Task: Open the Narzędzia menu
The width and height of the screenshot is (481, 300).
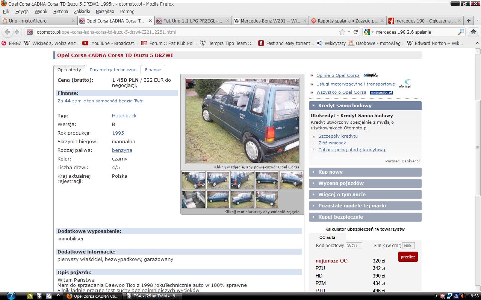Action: pos(105,12)
